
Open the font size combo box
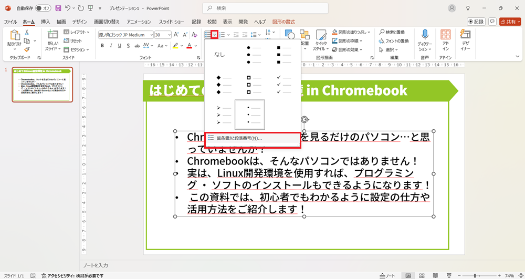163,35
